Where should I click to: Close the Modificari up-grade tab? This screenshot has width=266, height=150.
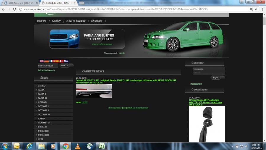tap(37, 3)
